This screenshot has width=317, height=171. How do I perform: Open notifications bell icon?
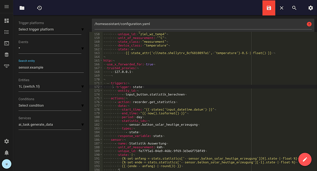(6, 153)
